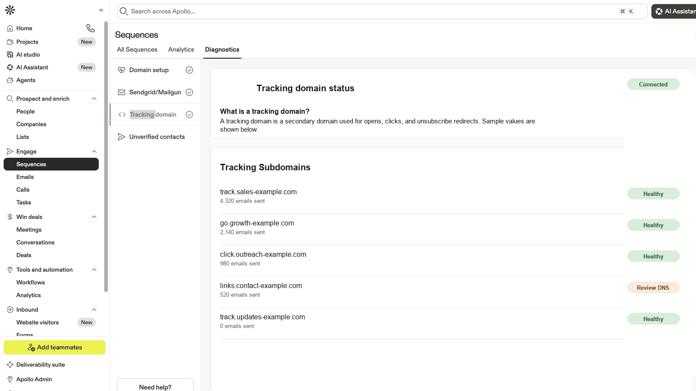The width and height of the screenshot is (696, 391).
Task: Click the Home house icon
Action: point(10,28)
